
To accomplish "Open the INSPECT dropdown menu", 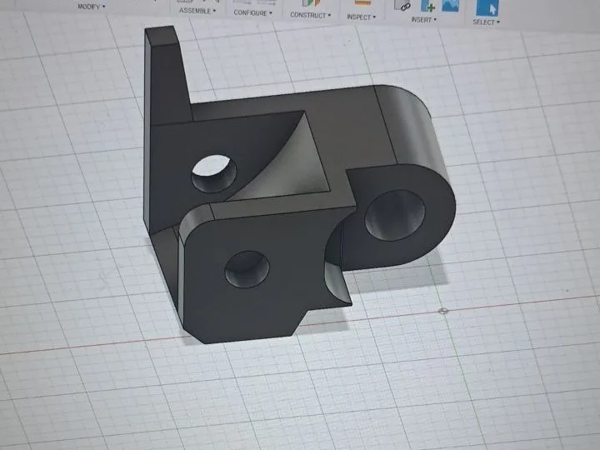I will pos(361,17).
